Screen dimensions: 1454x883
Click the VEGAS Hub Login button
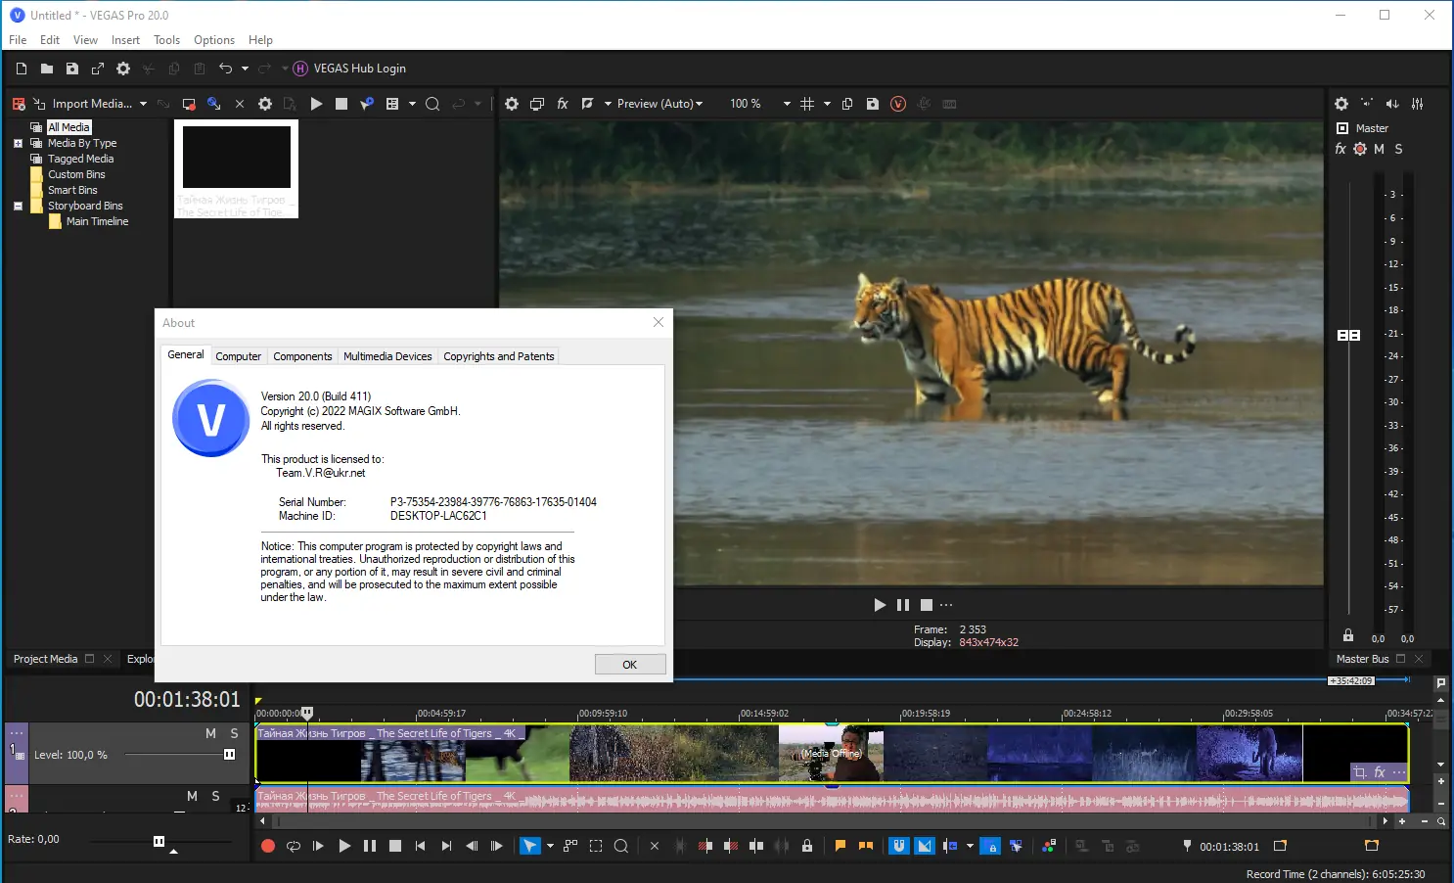point(349,69)
